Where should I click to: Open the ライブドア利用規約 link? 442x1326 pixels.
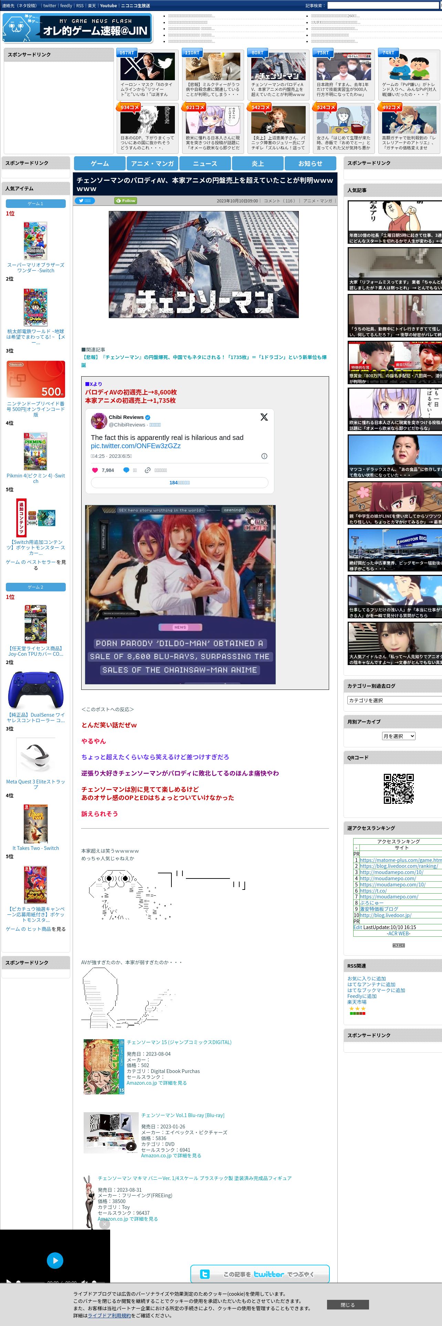tap(109, 1315)
